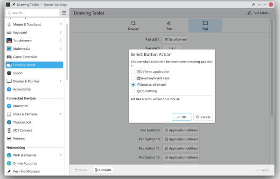280x179 pixels.
Task: Select the Do nothing radio option
Action: click(x=133, y=91)
